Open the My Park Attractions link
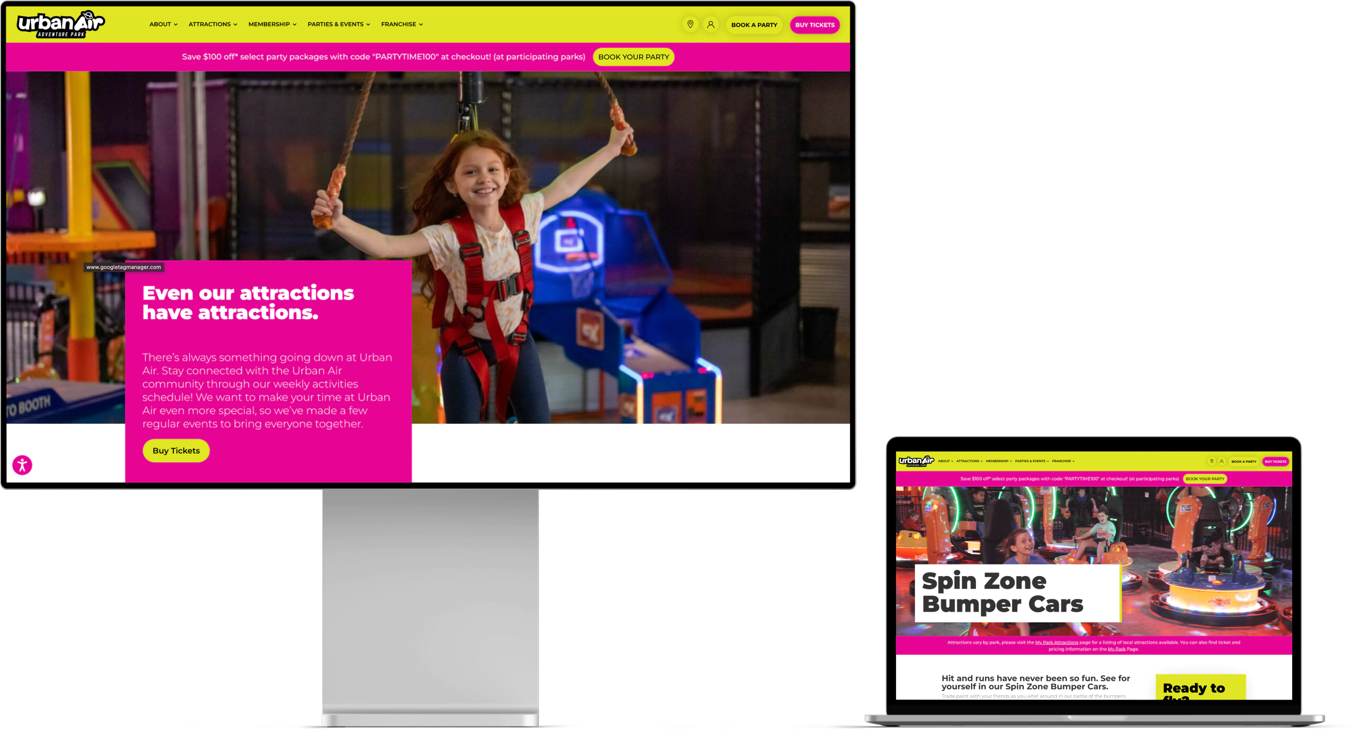 tap(1057, 642)
